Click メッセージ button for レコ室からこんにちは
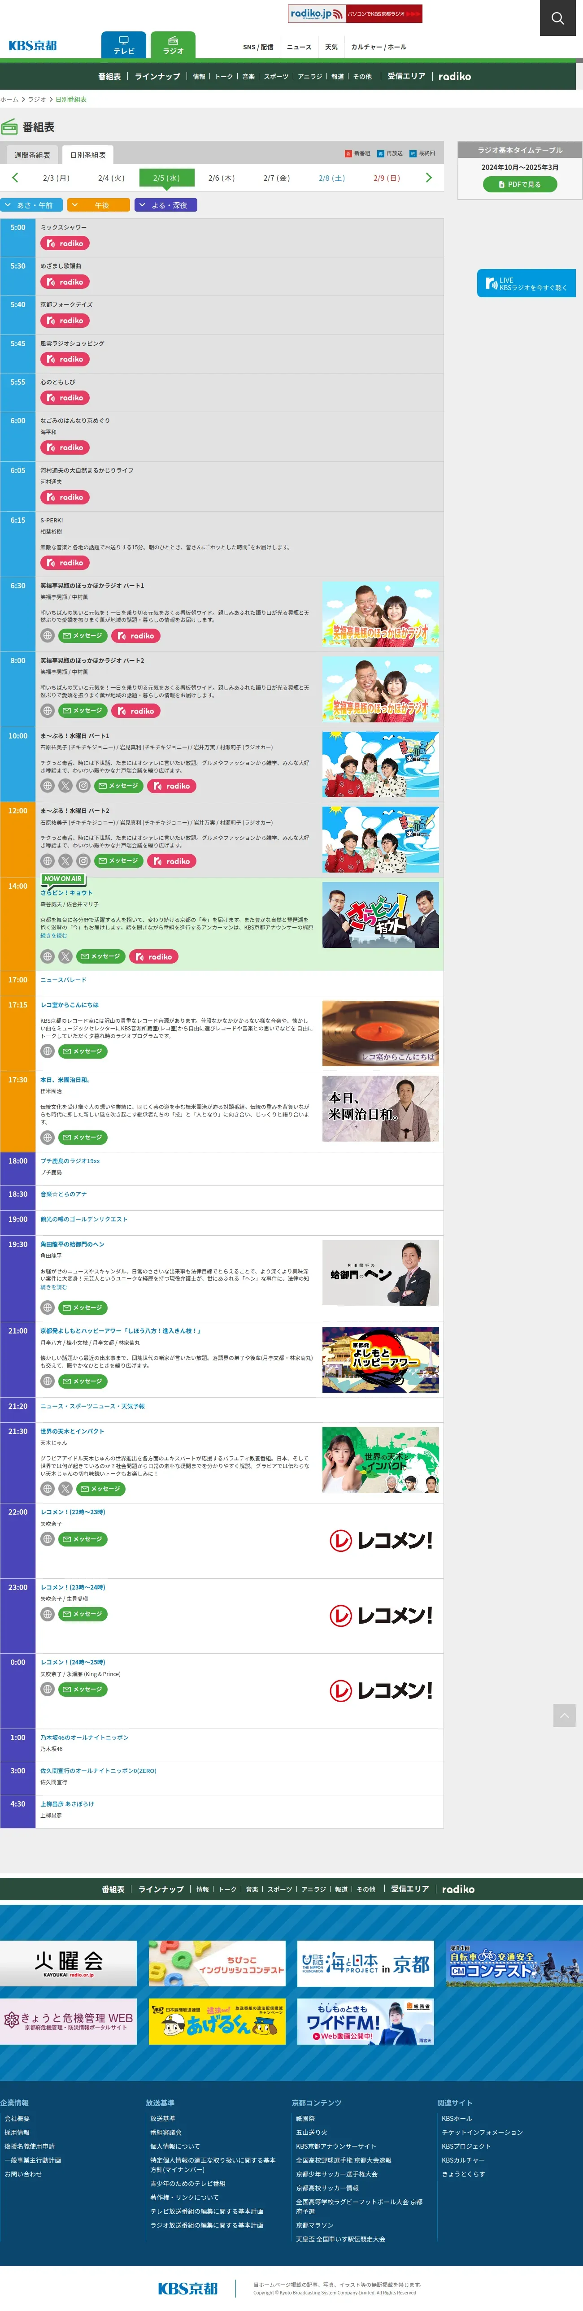The height and width of the screenshot is (2311, 583). [x=83, y=1051]
